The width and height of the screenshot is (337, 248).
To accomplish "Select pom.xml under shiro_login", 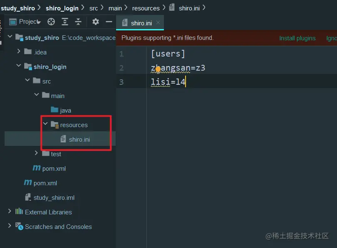I will click(54, 169).
